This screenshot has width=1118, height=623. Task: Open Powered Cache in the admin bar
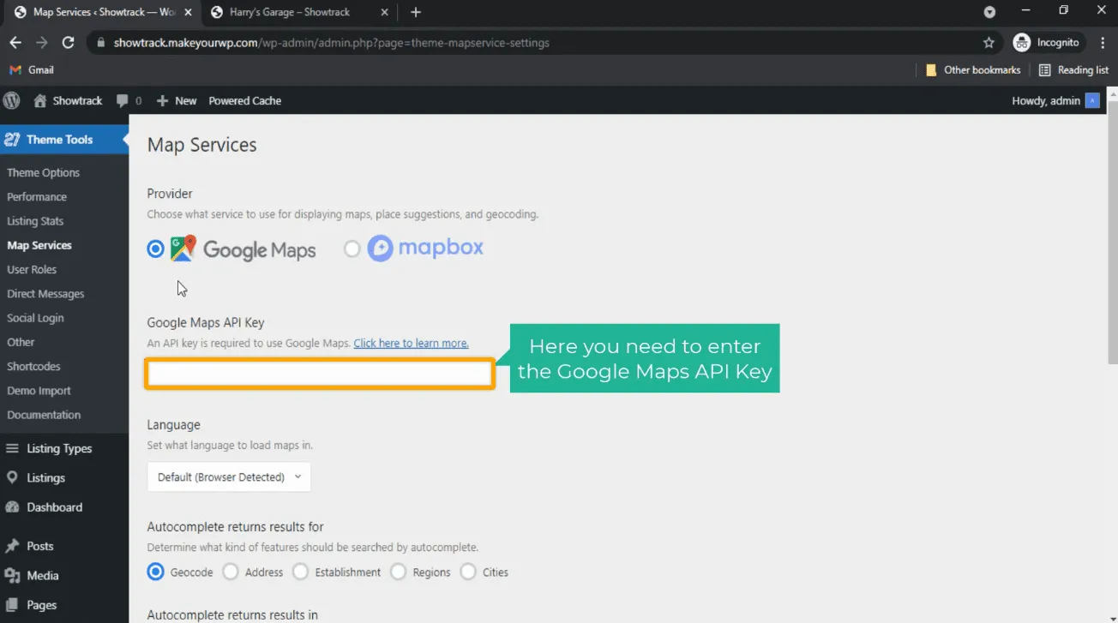pyautogui.click(x=244, y=101)
